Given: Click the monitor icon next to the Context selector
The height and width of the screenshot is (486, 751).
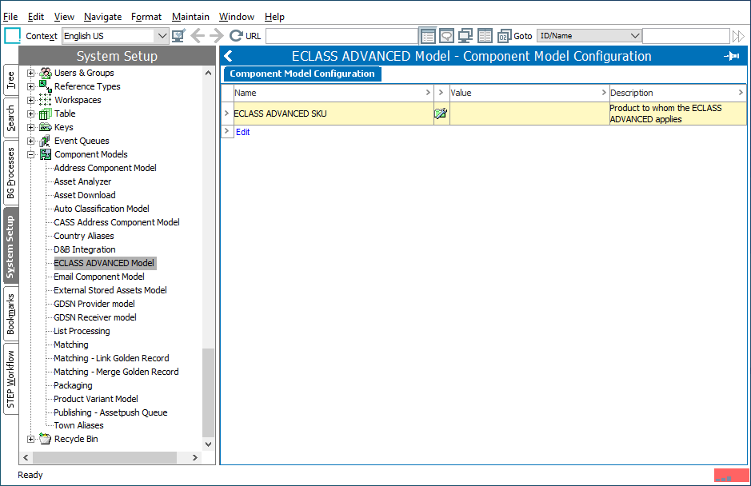Looking at the screenshot, I should point(177,35).
